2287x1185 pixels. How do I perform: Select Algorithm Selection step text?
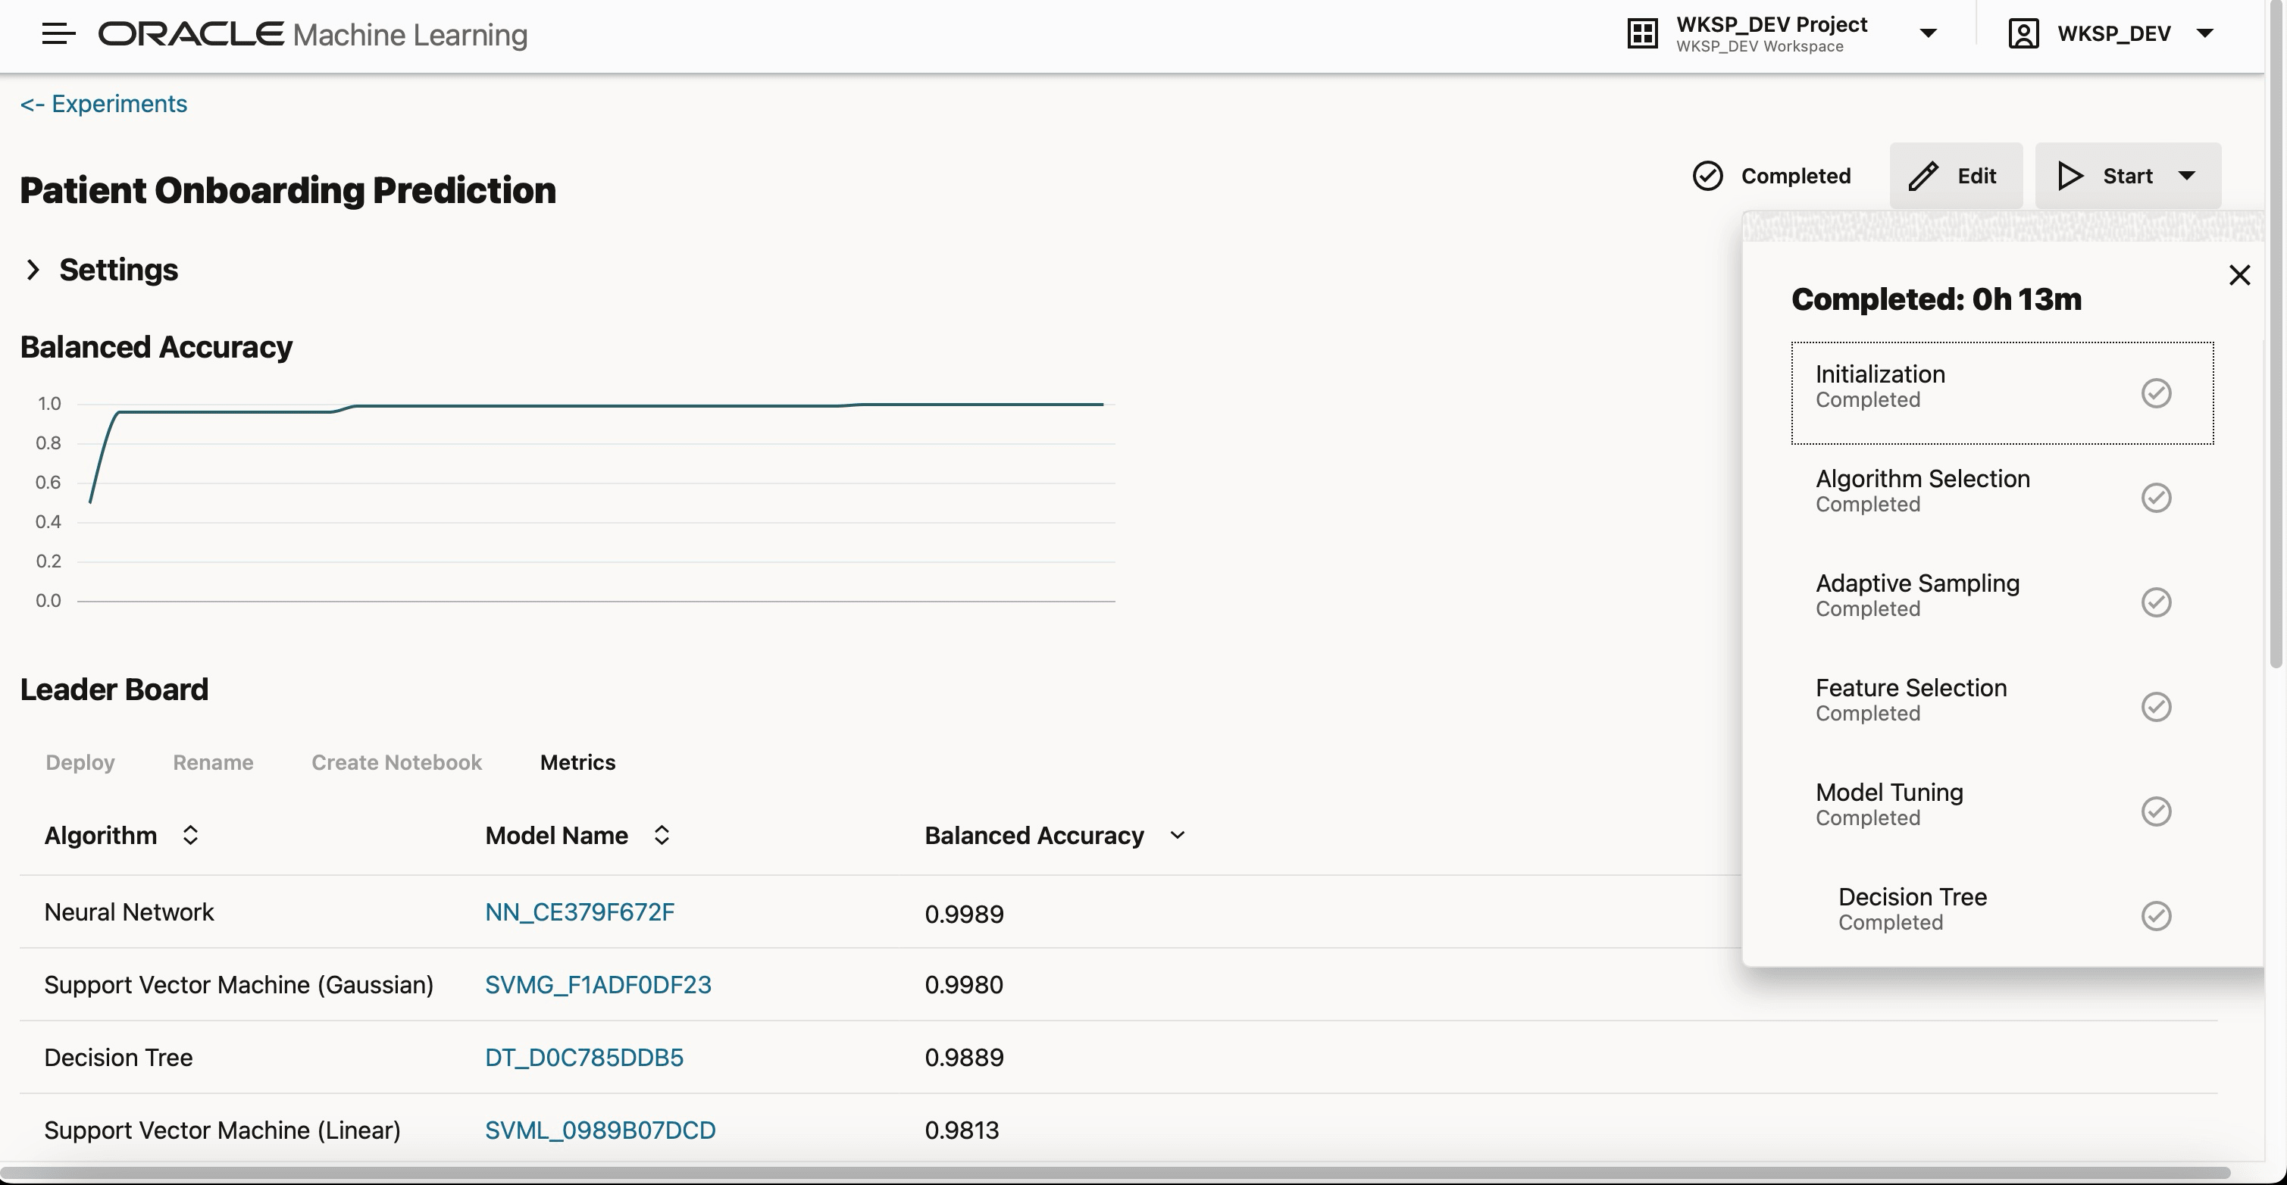(1922, 478)
